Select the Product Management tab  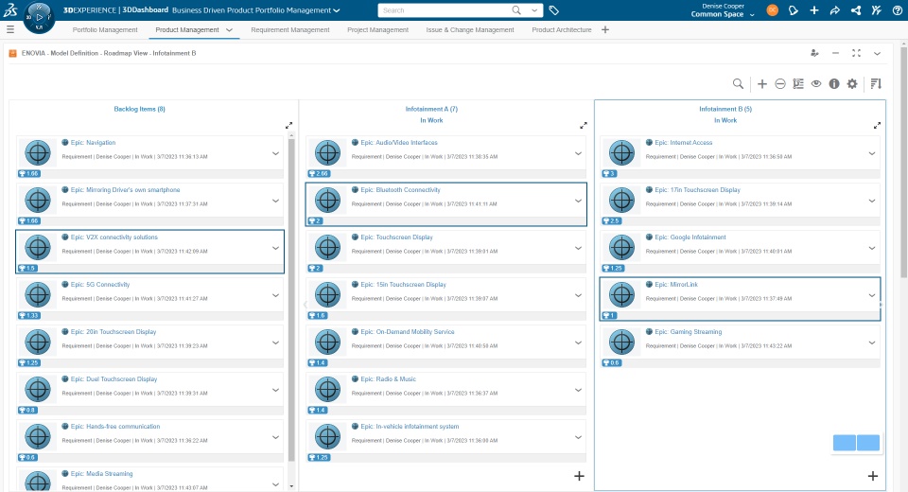[187, 29]
